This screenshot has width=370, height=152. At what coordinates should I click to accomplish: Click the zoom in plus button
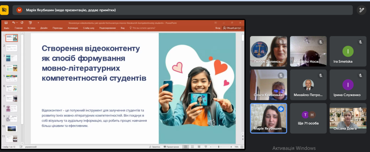(x=231, y=147)
